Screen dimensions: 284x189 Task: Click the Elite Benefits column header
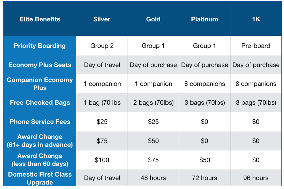pyautogui.click(x=40, y=19)
